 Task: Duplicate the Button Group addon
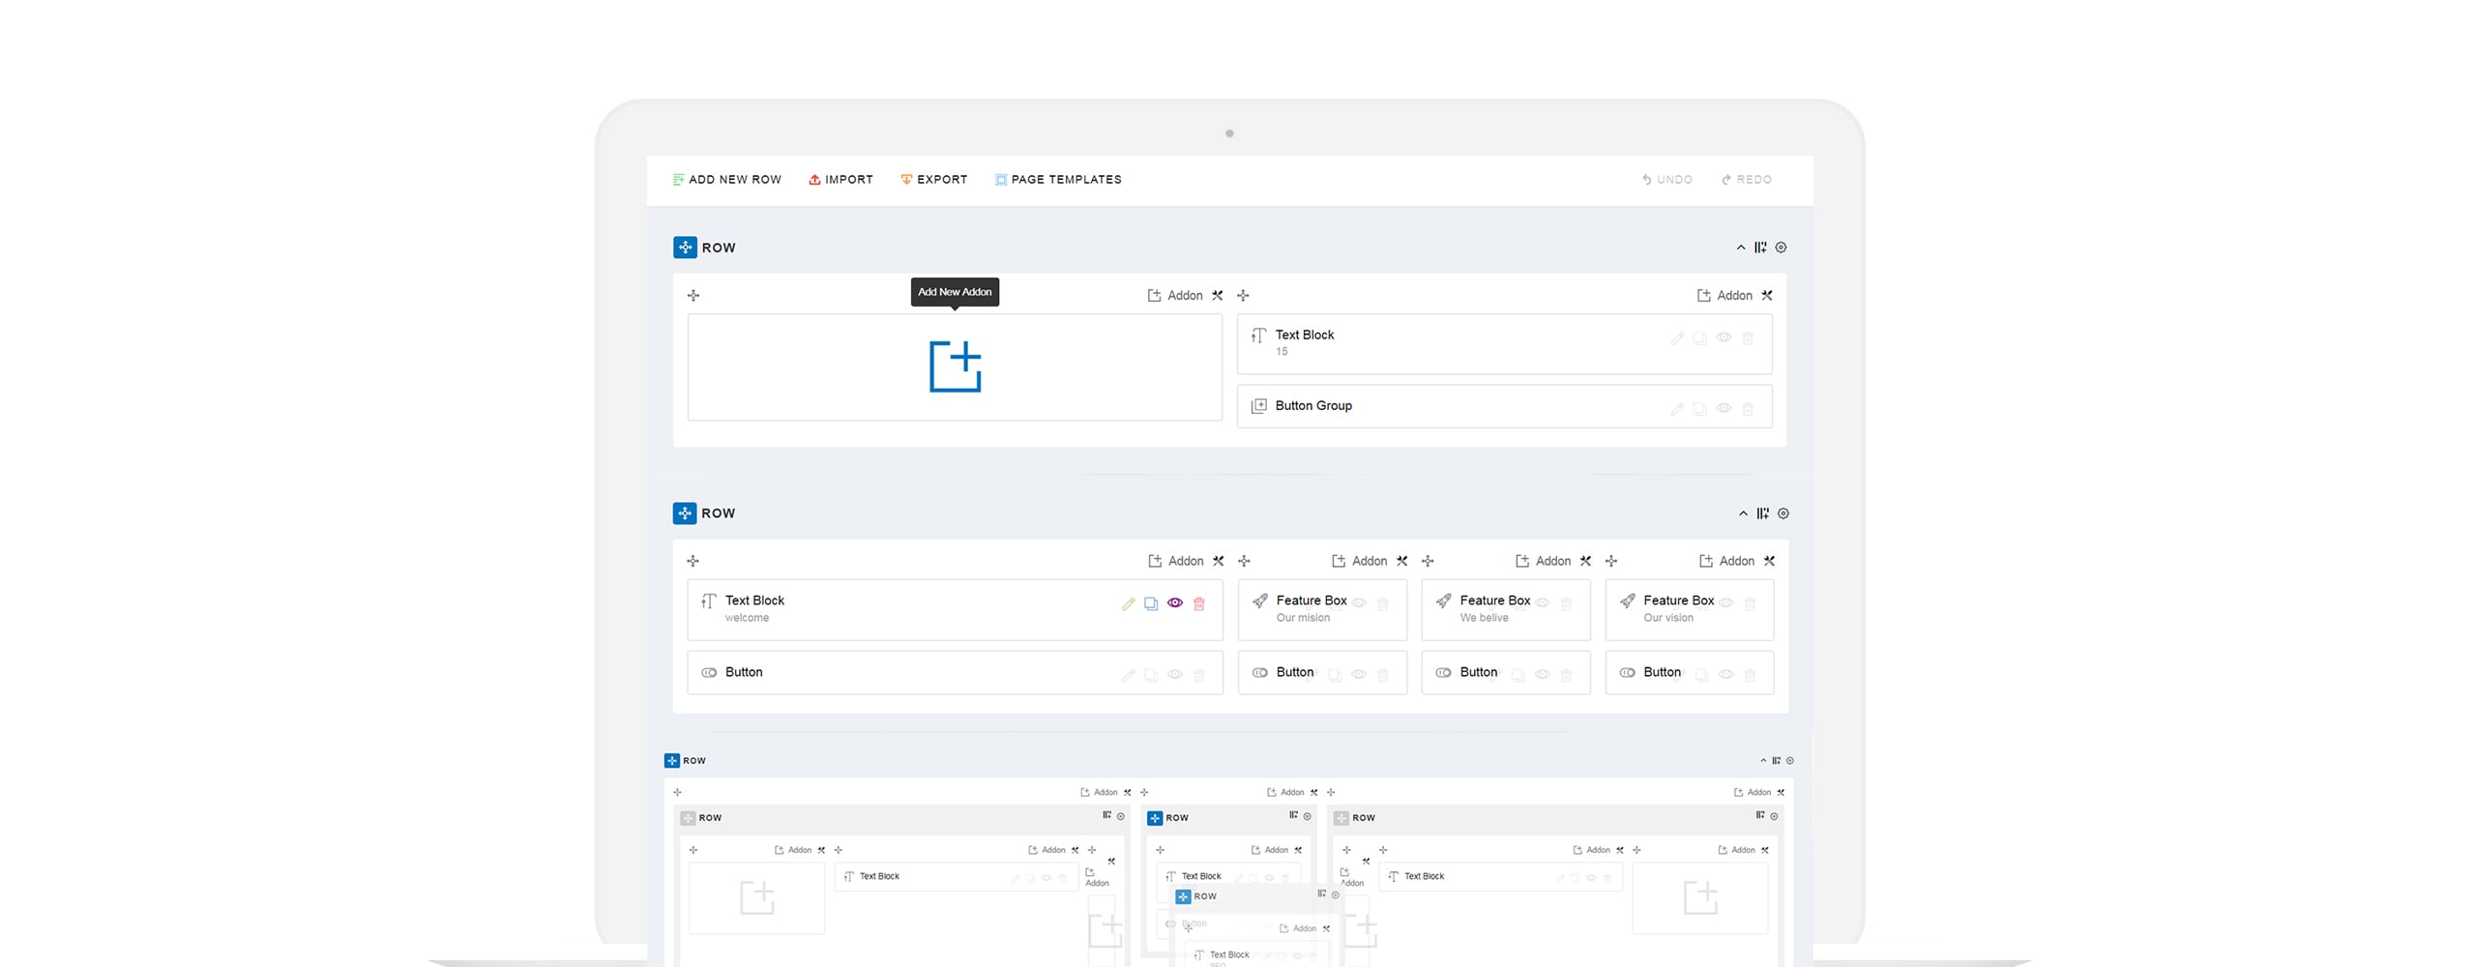tap(1700, 409)
